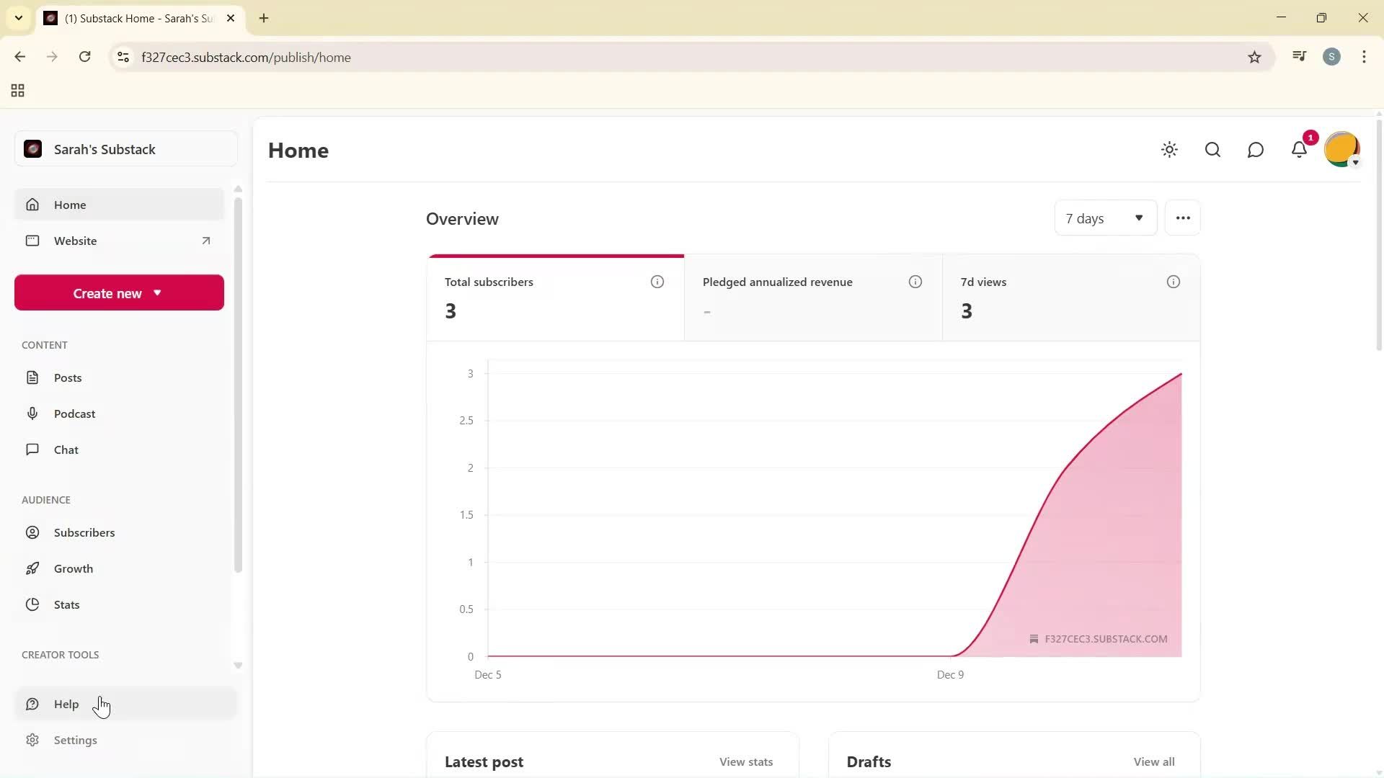Select the Posts icon in the sidebar
The image size is (1384, 778).
click(33, 377)
